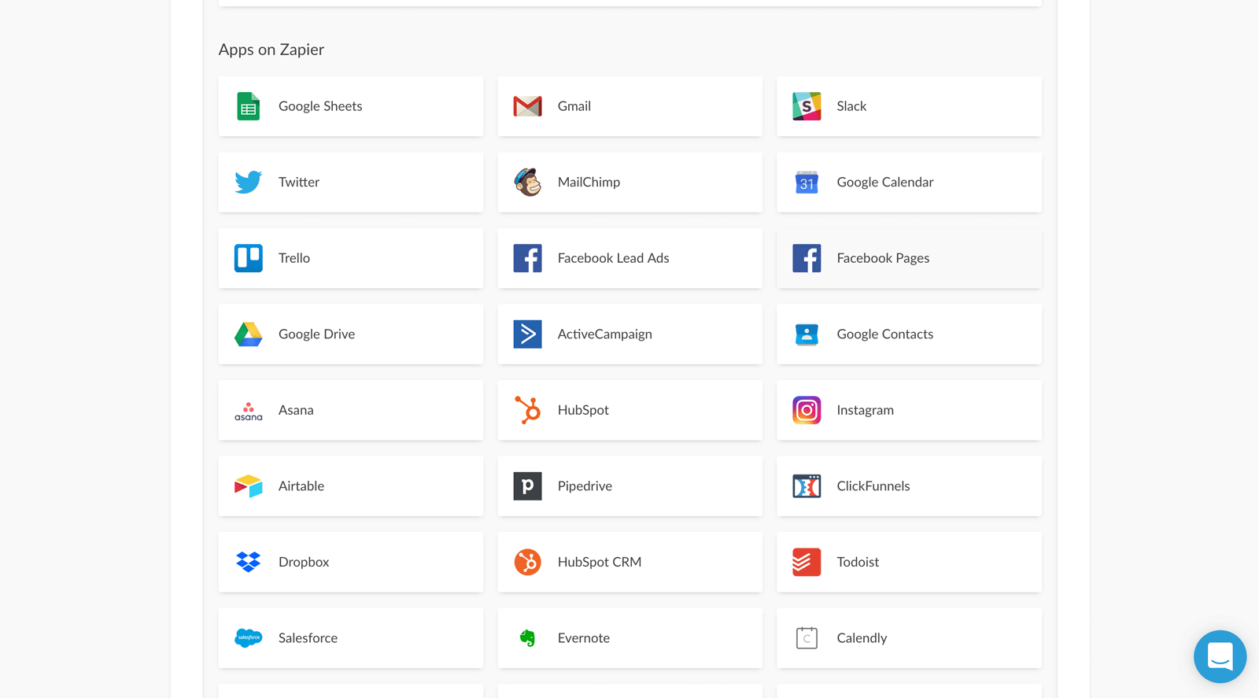Click the MailChimp monkey icon

(x=527, y=182)
